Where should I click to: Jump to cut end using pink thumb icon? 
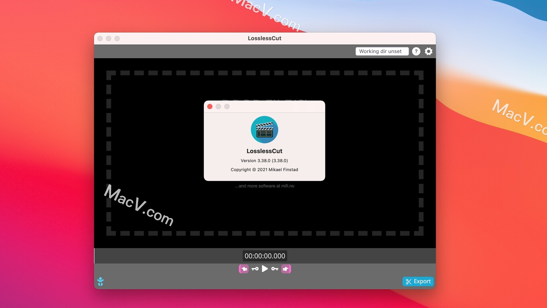point(286,268)
